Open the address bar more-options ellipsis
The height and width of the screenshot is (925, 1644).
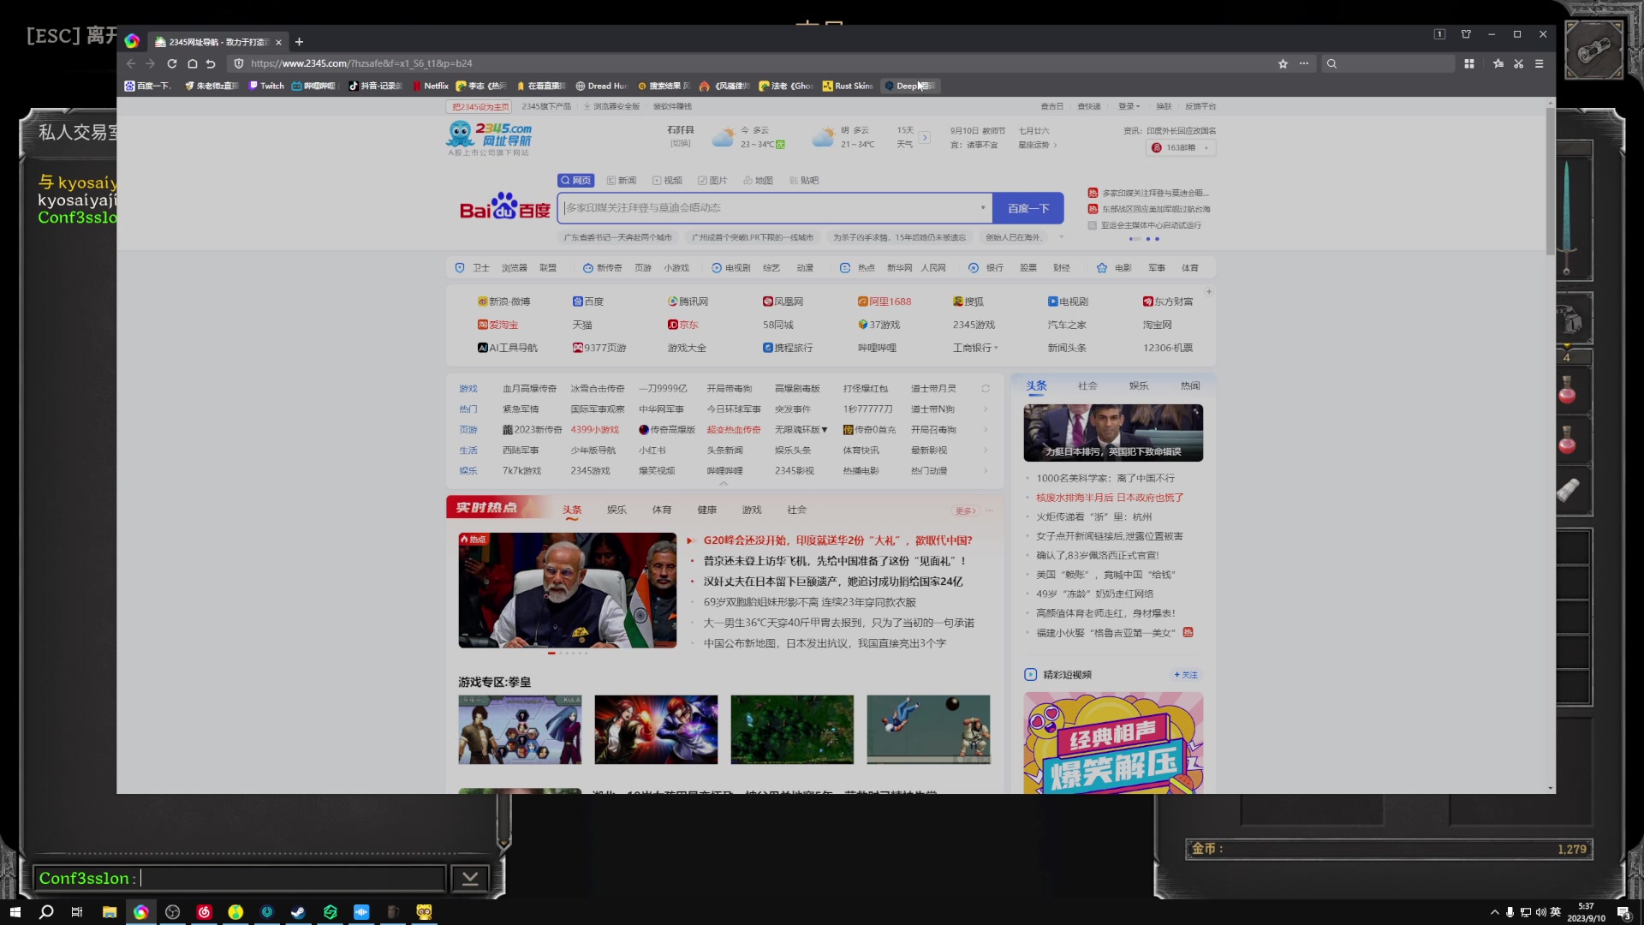click(x=1304, y=63)
